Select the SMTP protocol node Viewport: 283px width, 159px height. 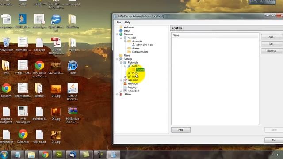(135, 66)
